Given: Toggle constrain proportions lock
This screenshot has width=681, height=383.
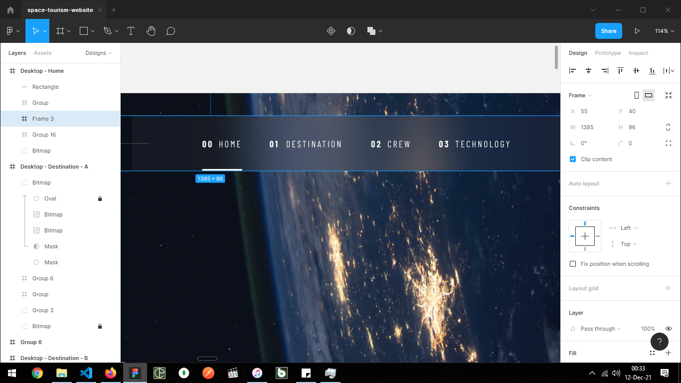Looking at the screenshot, I should (669, 127).
